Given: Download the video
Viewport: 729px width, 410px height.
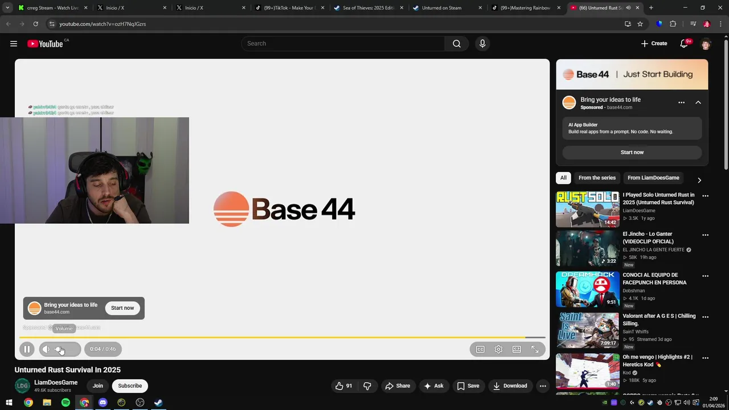Looking at the screenshot, I should coord(510,386).
